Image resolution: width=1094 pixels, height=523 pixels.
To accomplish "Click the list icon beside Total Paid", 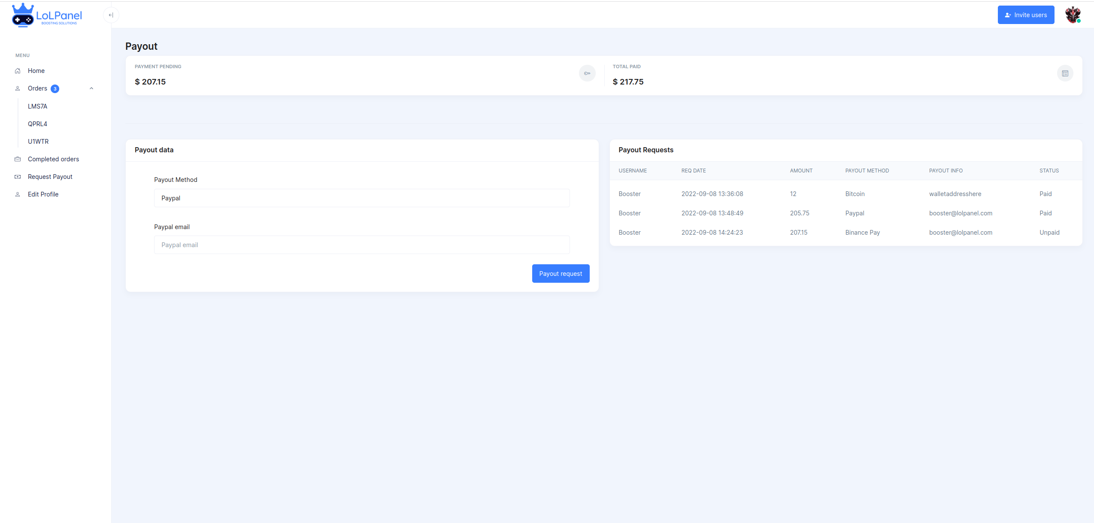I will coord(1065,73).
